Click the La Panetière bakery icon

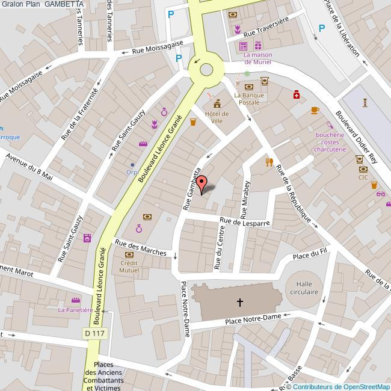(76, 301)
